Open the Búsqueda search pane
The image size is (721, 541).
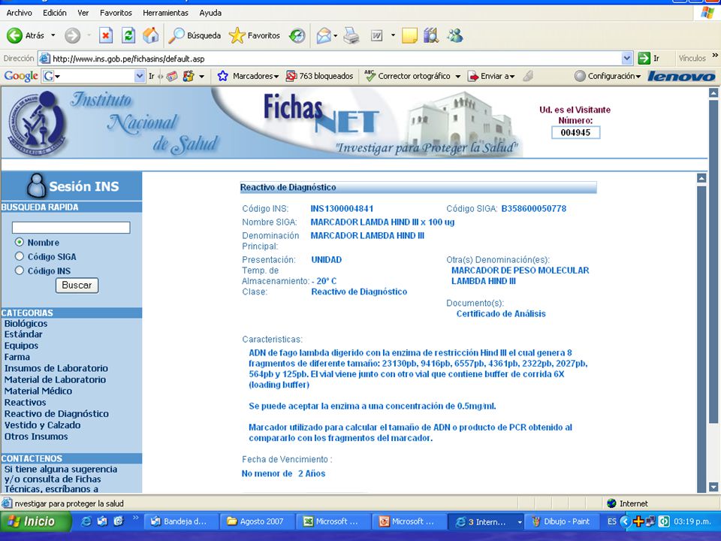tap(195, 35)
